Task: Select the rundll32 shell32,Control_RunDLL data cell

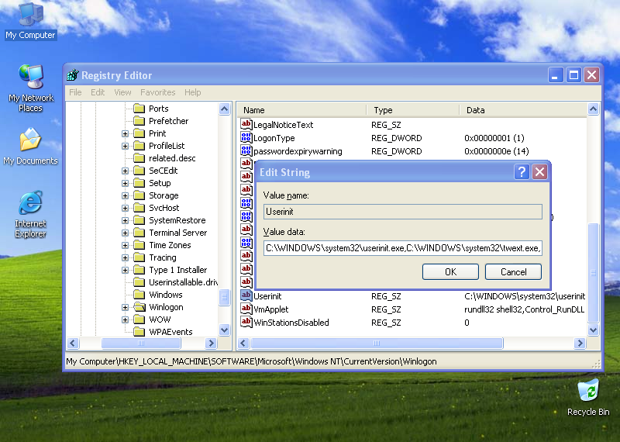Action: point(524,309)
